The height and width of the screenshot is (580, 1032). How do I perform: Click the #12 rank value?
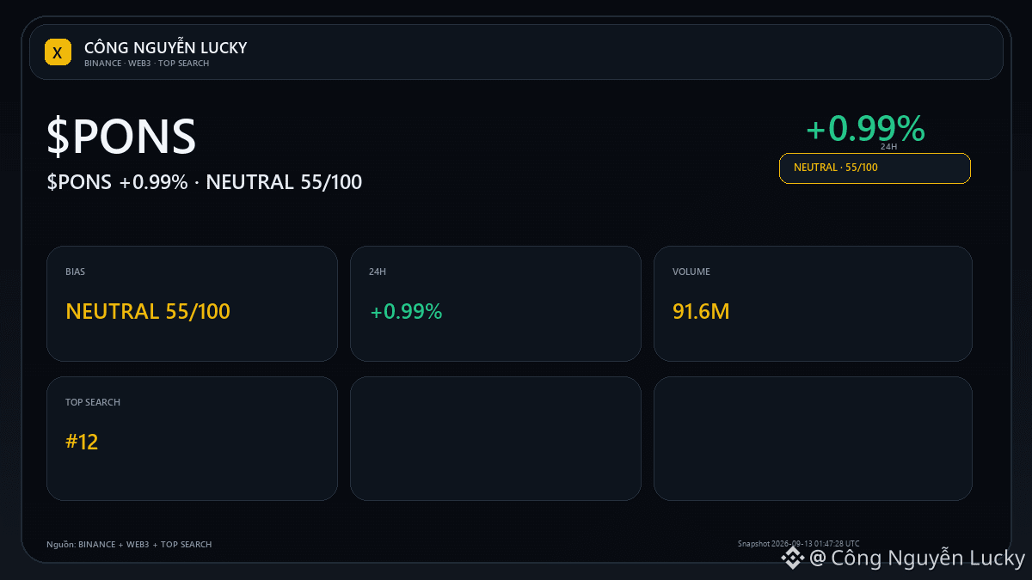[82, 443]
